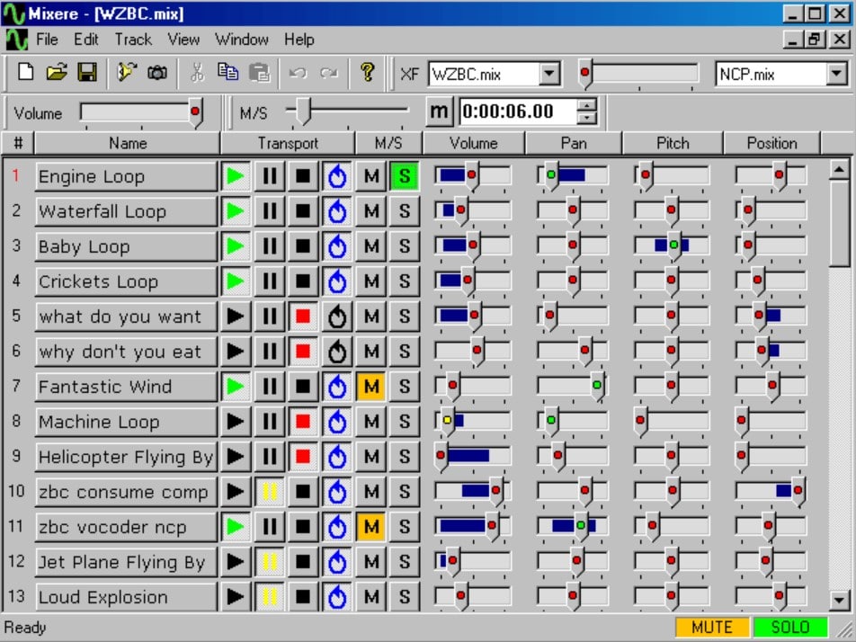Open the WZBC.mix crossfader source dropdown
The image size is (856, 642).
pyautogui.click(x=549, y=75)
